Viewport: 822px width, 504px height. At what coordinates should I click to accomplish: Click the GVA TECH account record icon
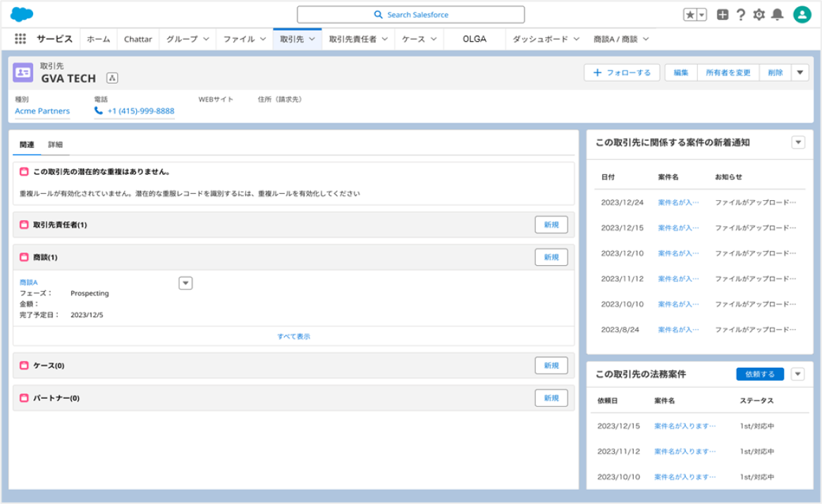pos(23,73)
